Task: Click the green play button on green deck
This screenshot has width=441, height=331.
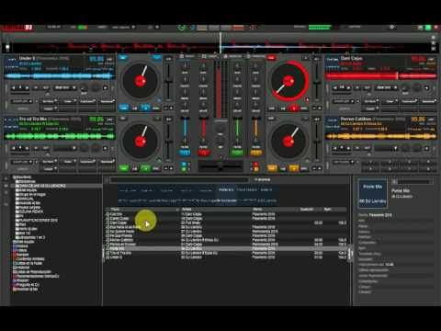Action: 145,168
